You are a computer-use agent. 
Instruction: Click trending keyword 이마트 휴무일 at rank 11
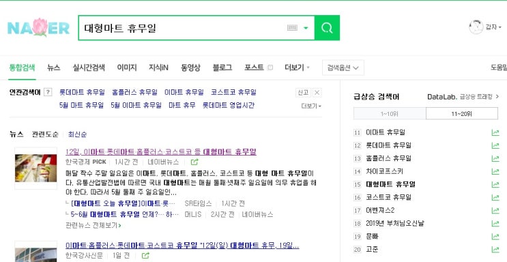[386, 132]
